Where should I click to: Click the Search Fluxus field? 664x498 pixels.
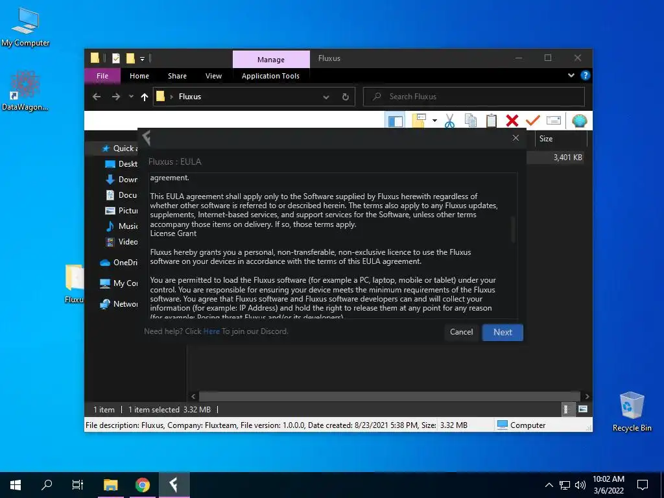[474, 97]
